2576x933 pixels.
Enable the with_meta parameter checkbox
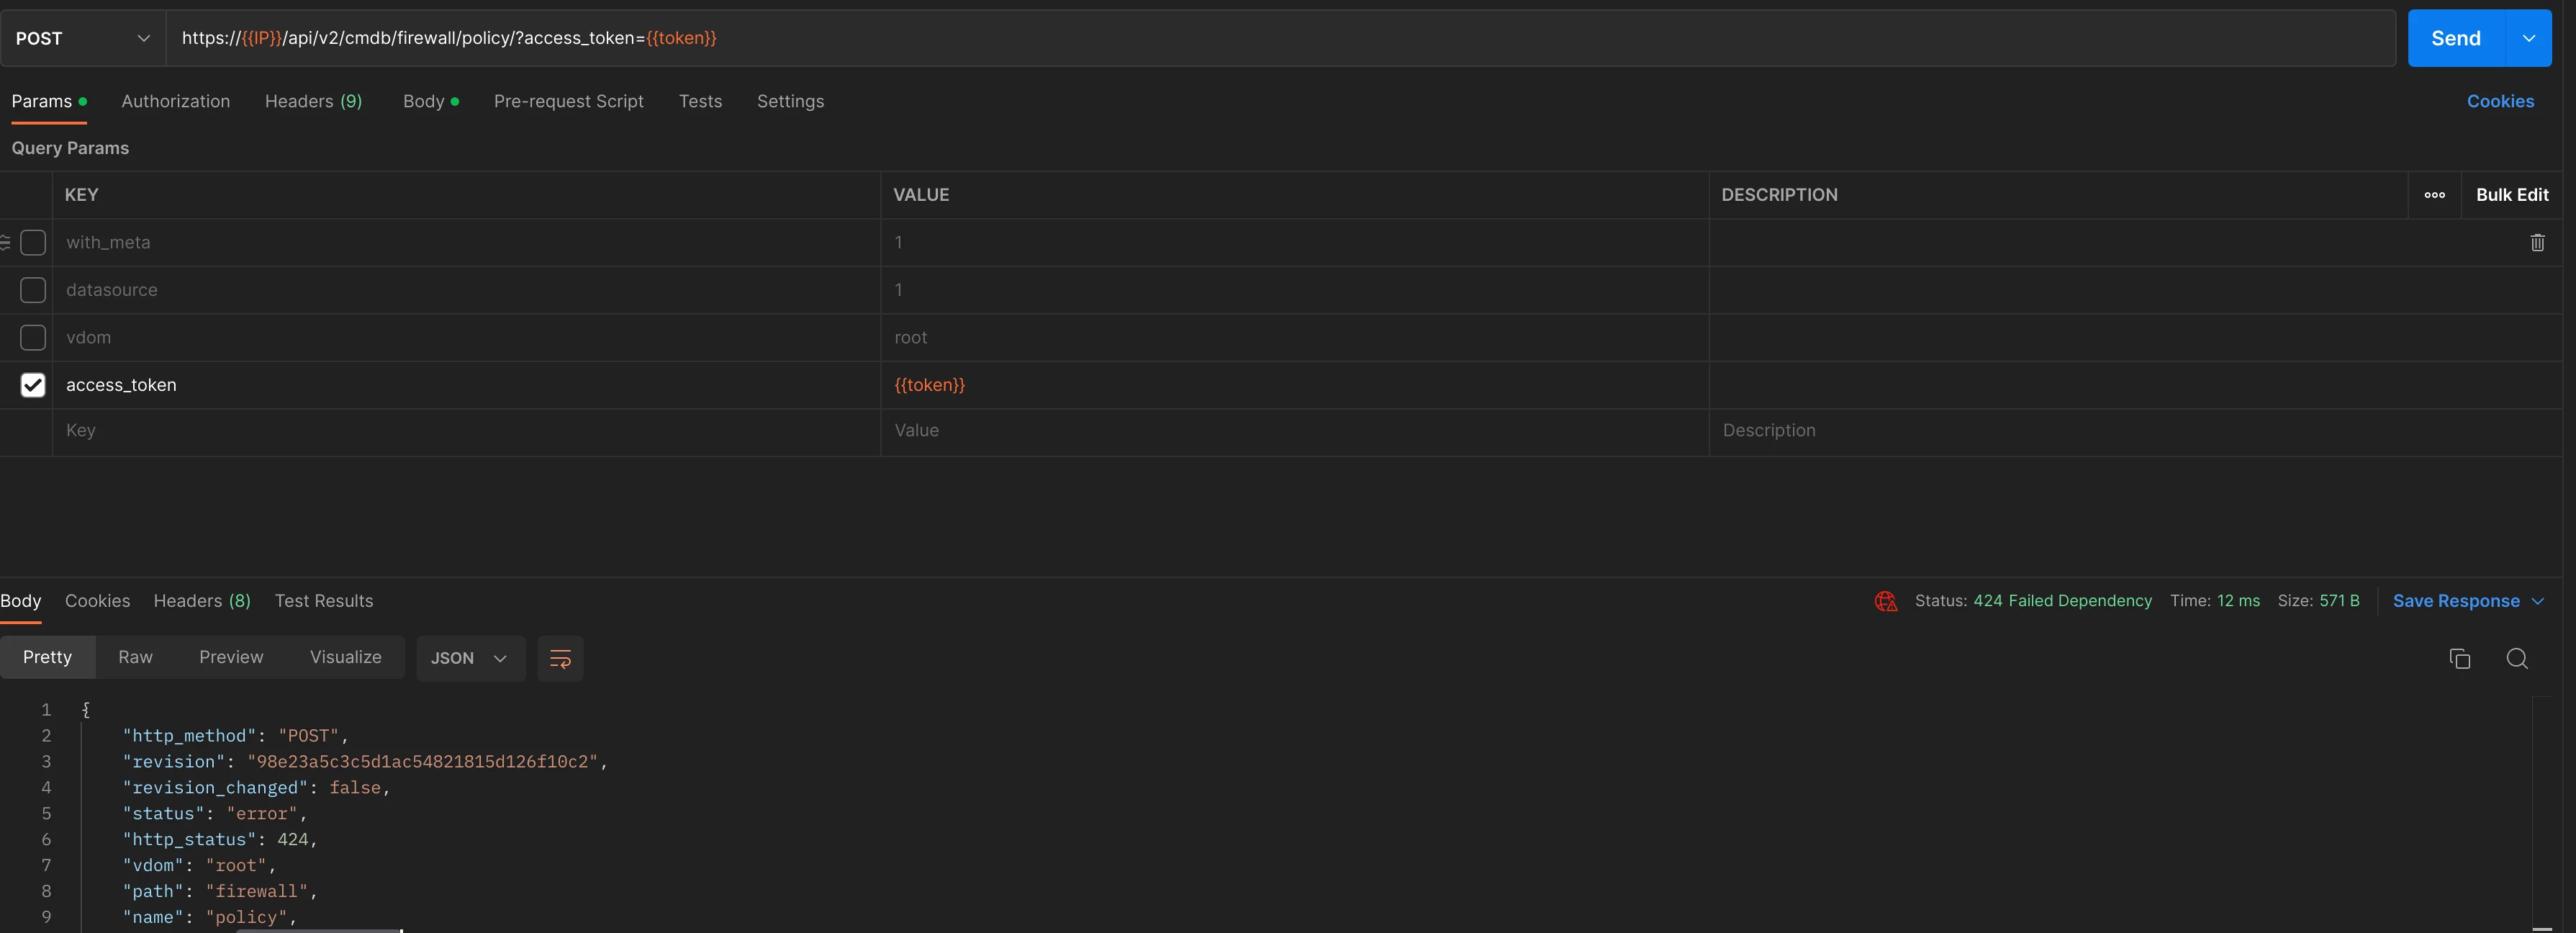[x=33, y=242]
